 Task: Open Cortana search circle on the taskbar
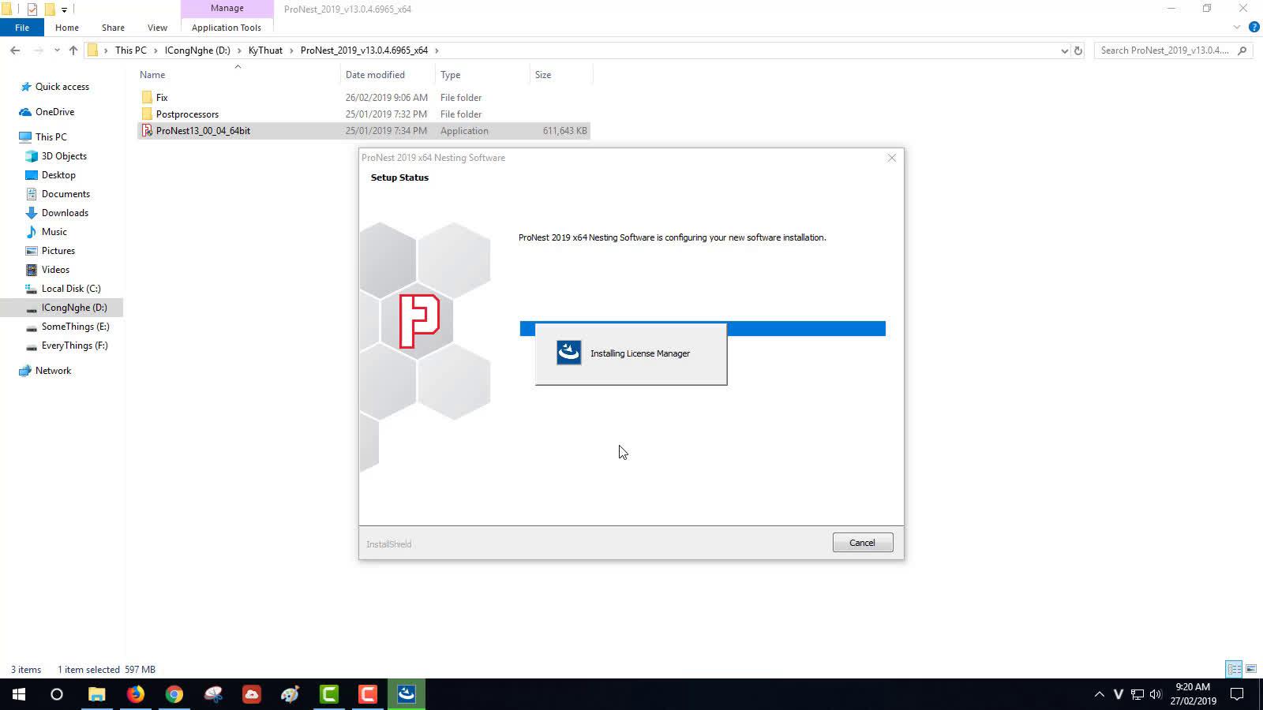[56, 695]
